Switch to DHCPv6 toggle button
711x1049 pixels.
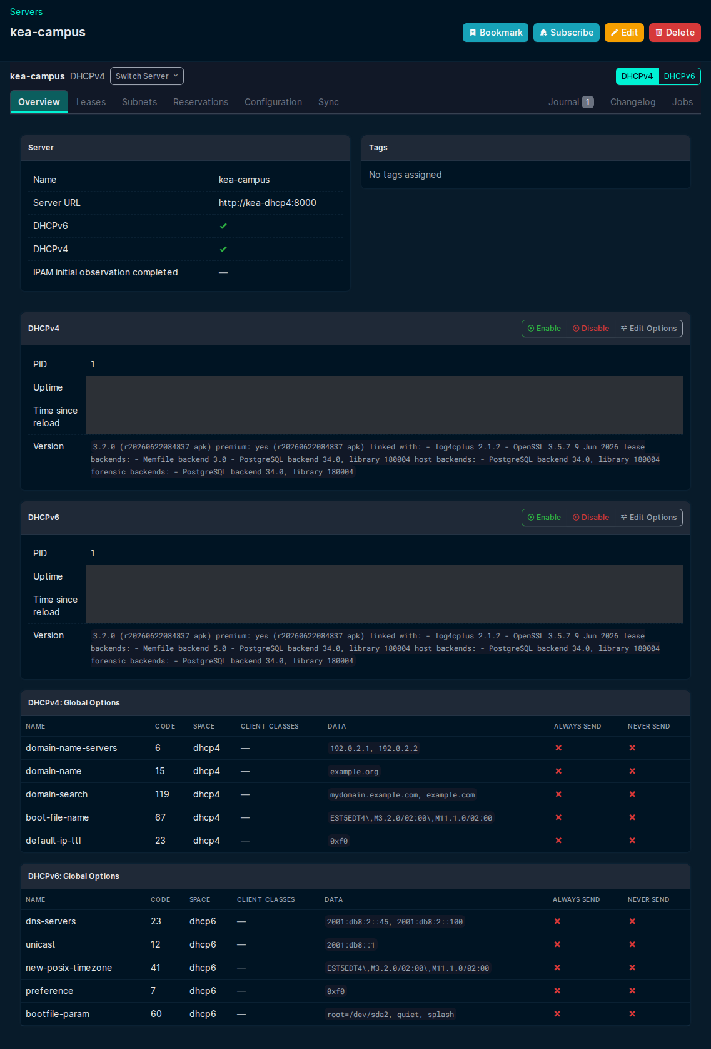(679, 76)
